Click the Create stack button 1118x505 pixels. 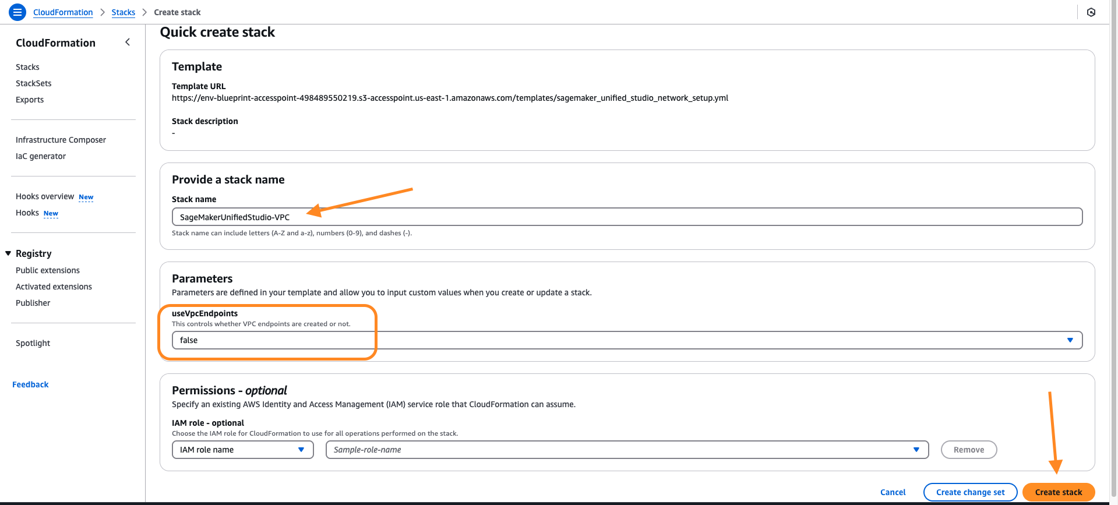(1059, 492)
